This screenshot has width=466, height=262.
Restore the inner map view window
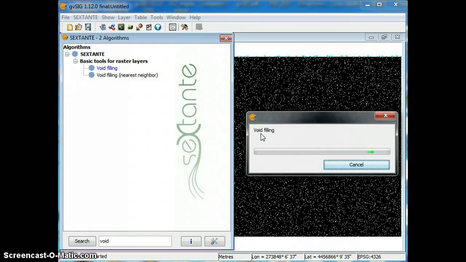pyautogui.click(x=384, y=37)
